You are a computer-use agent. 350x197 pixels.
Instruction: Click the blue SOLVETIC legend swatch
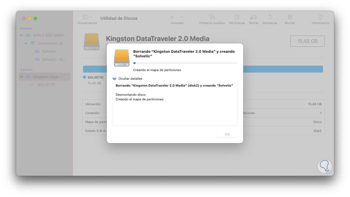[84, 77]
